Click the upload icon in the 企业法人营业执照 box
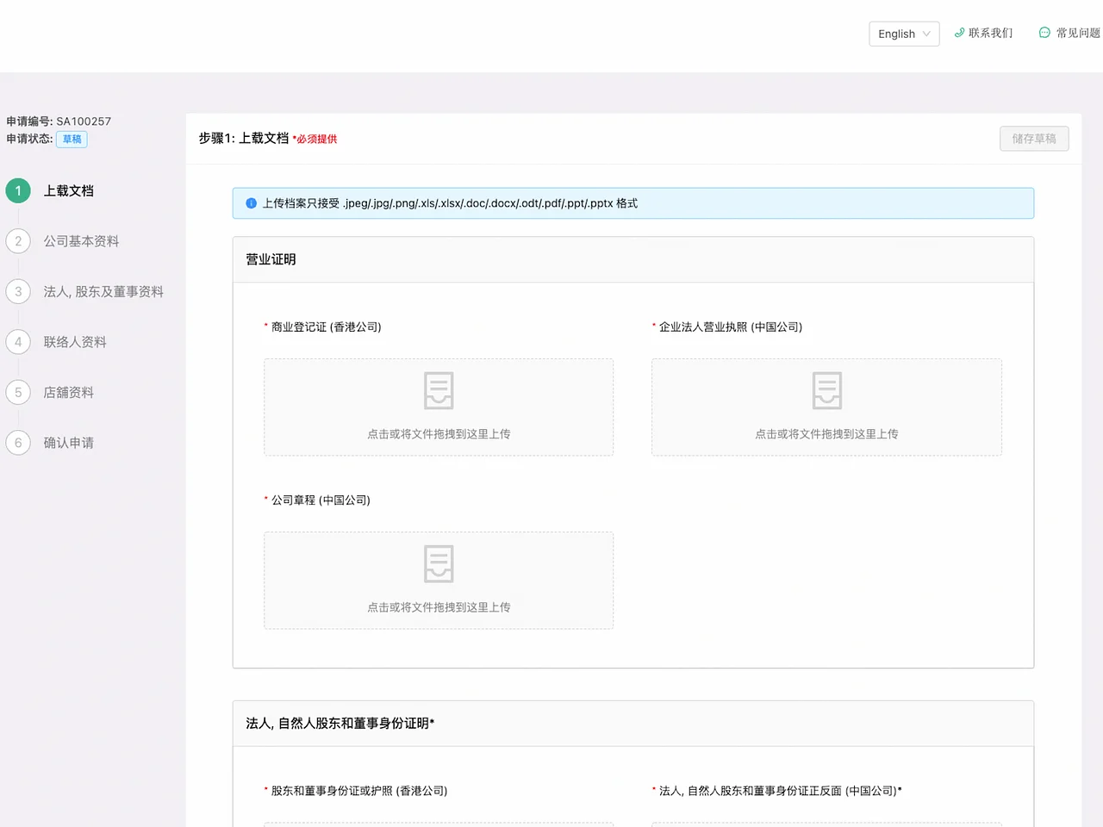The width and height of the screenshot is (1103, 827). pos(826,390)
